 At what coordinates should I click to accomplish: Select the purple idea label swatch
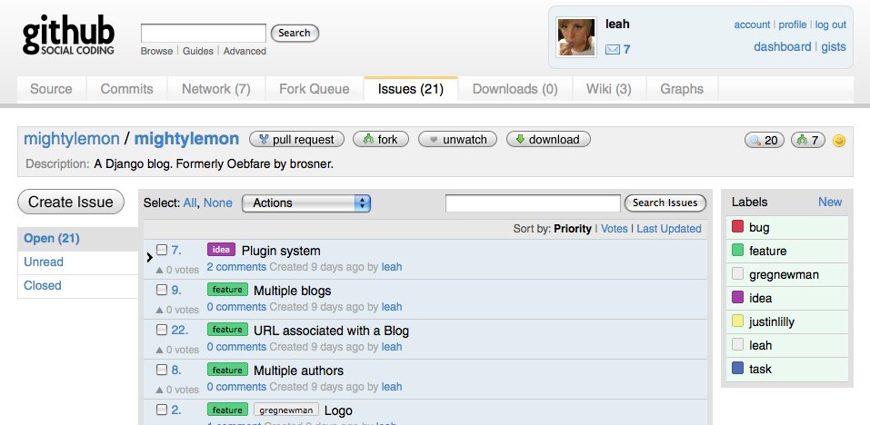point(737,298)
